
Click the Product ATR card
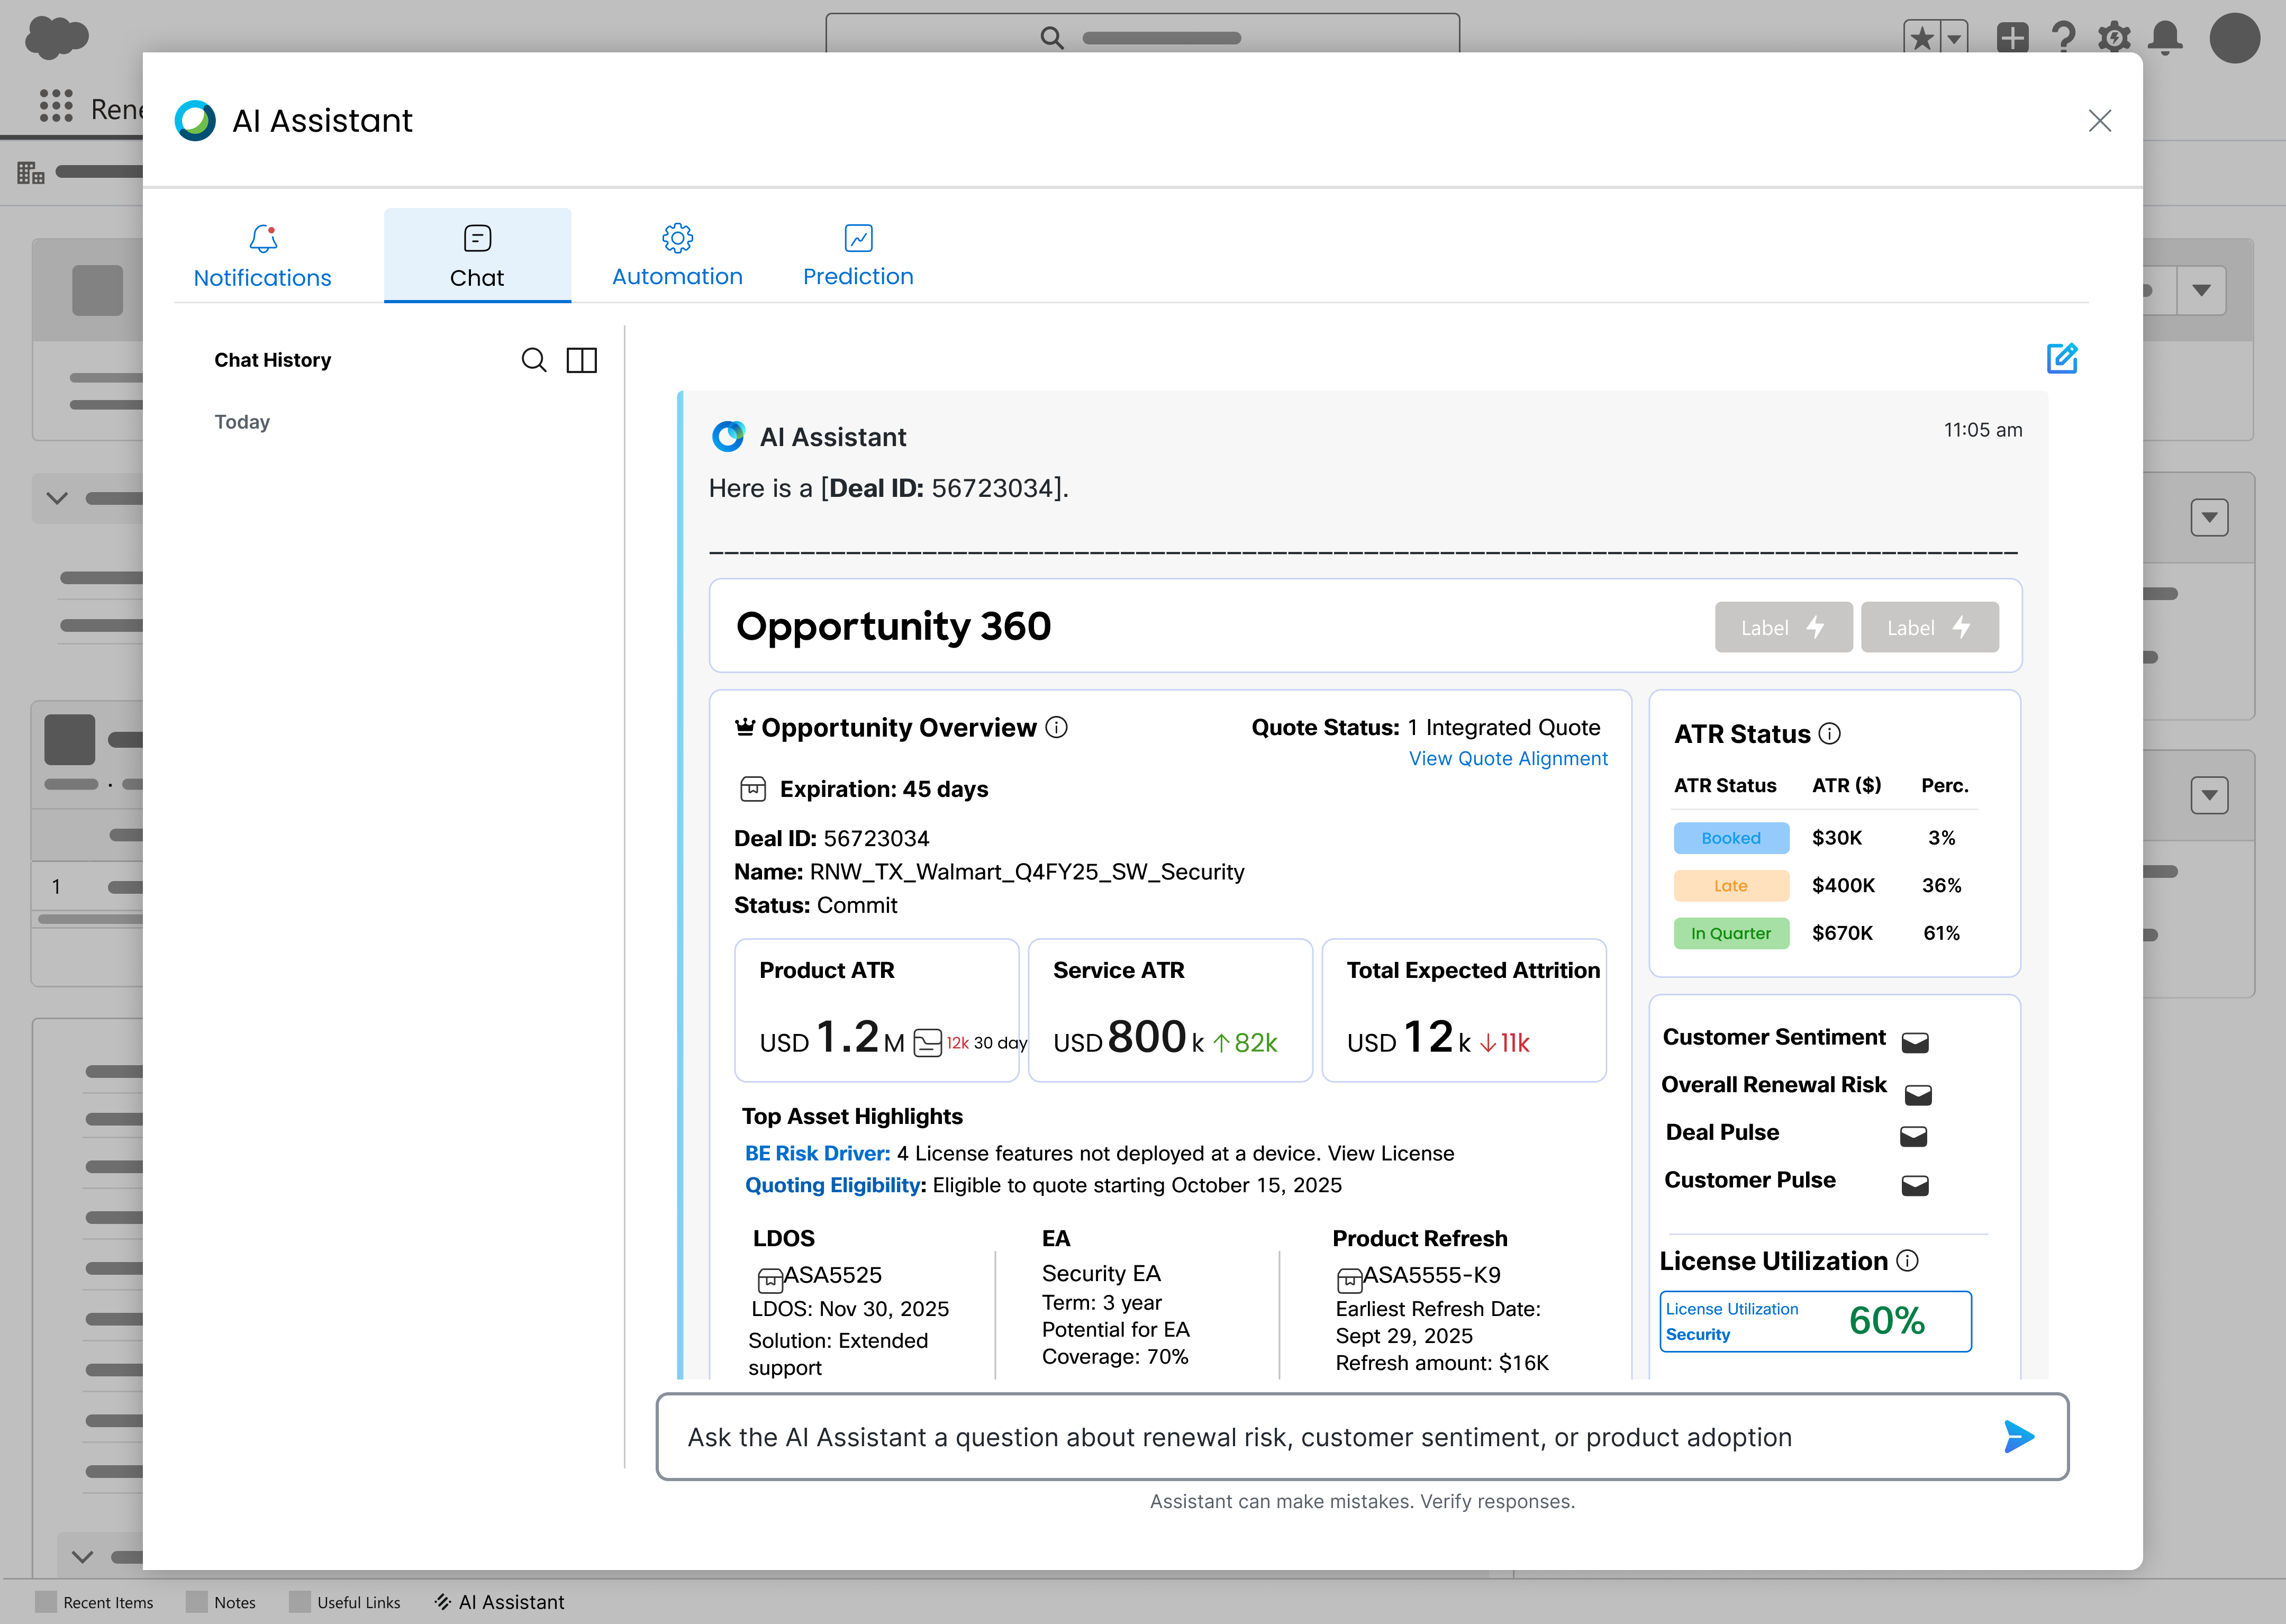[876, 1010]
